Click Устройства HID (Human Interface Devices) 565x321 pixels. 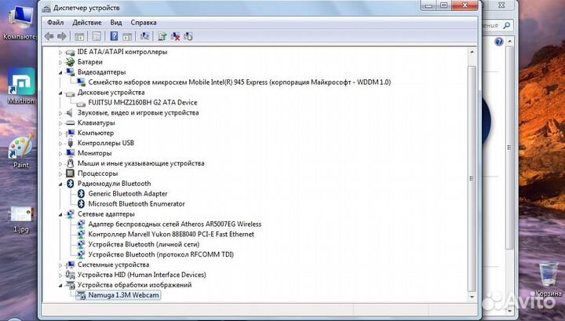click(141, 275)
